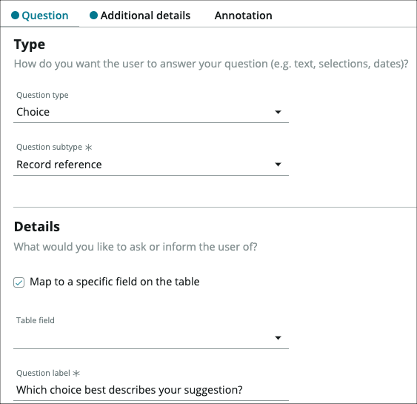Click the teal dot icon beside Question tab

click(x=15, y=16)
